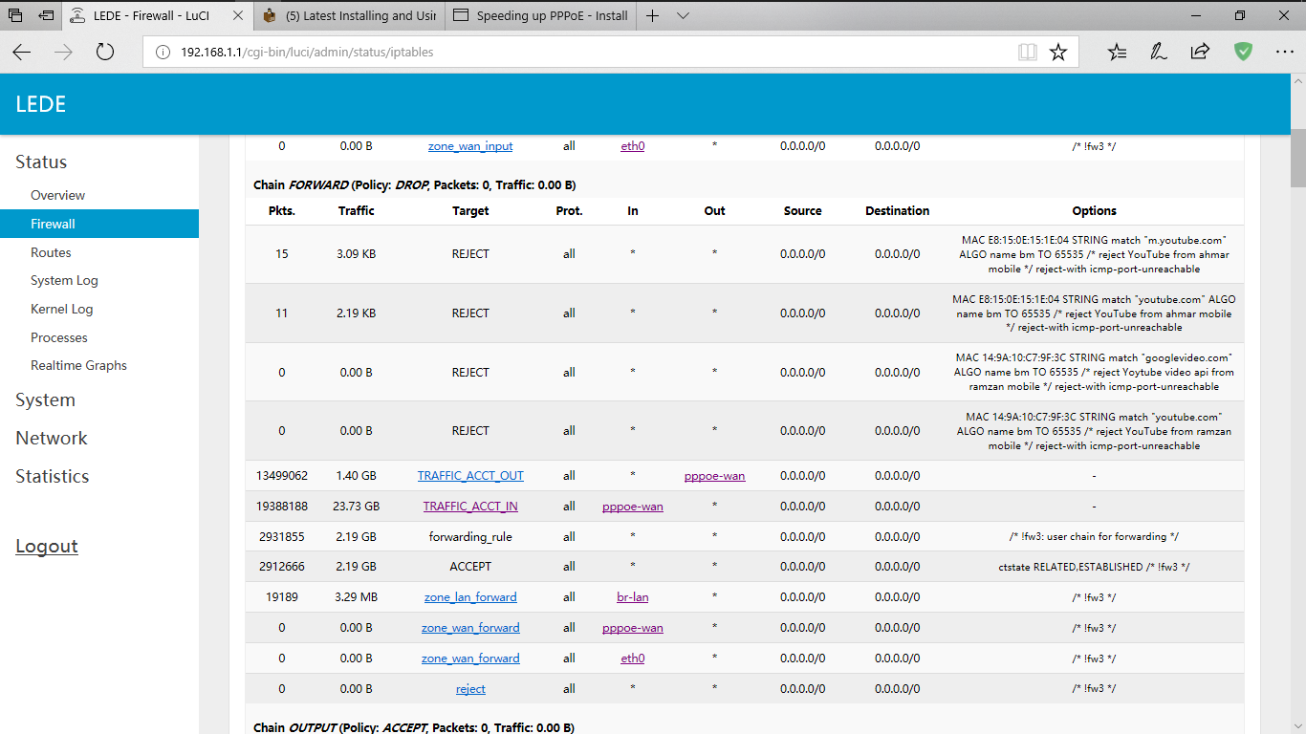The height and width of the screenshot is (734, 1306).
Task: Open the green shield extension icon
Action: [1243, 52]
